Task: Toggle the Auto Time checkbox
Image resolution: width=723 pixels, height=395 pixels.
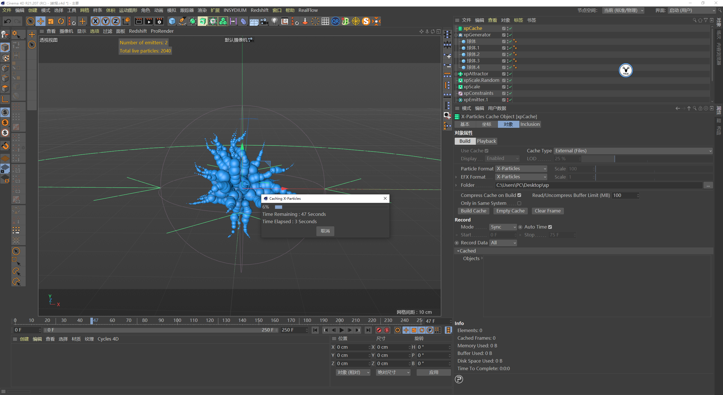Action: click(x=550, y=227)
